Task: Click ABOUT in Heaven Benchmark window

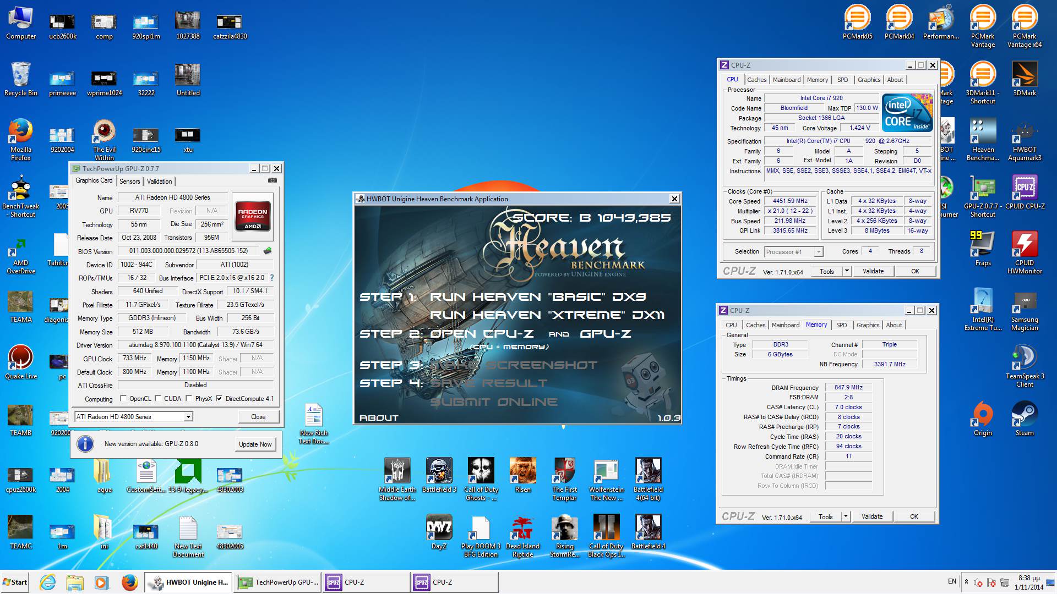Action: click(x=379, y=418)
